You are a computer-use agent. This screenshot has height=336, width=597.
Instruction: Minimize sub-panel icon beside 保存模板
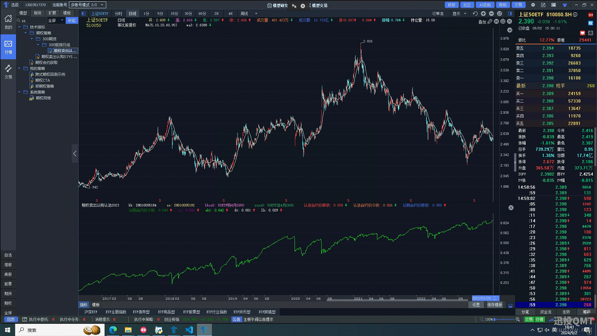coord(510,305)
